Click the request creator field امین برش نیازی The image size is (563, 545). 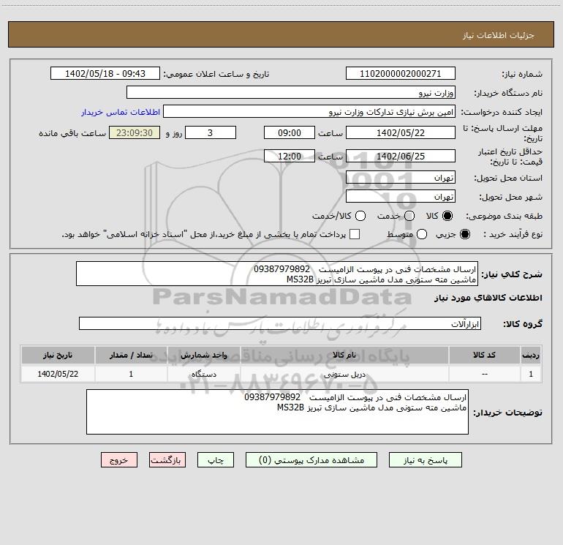tap(309, 112)
